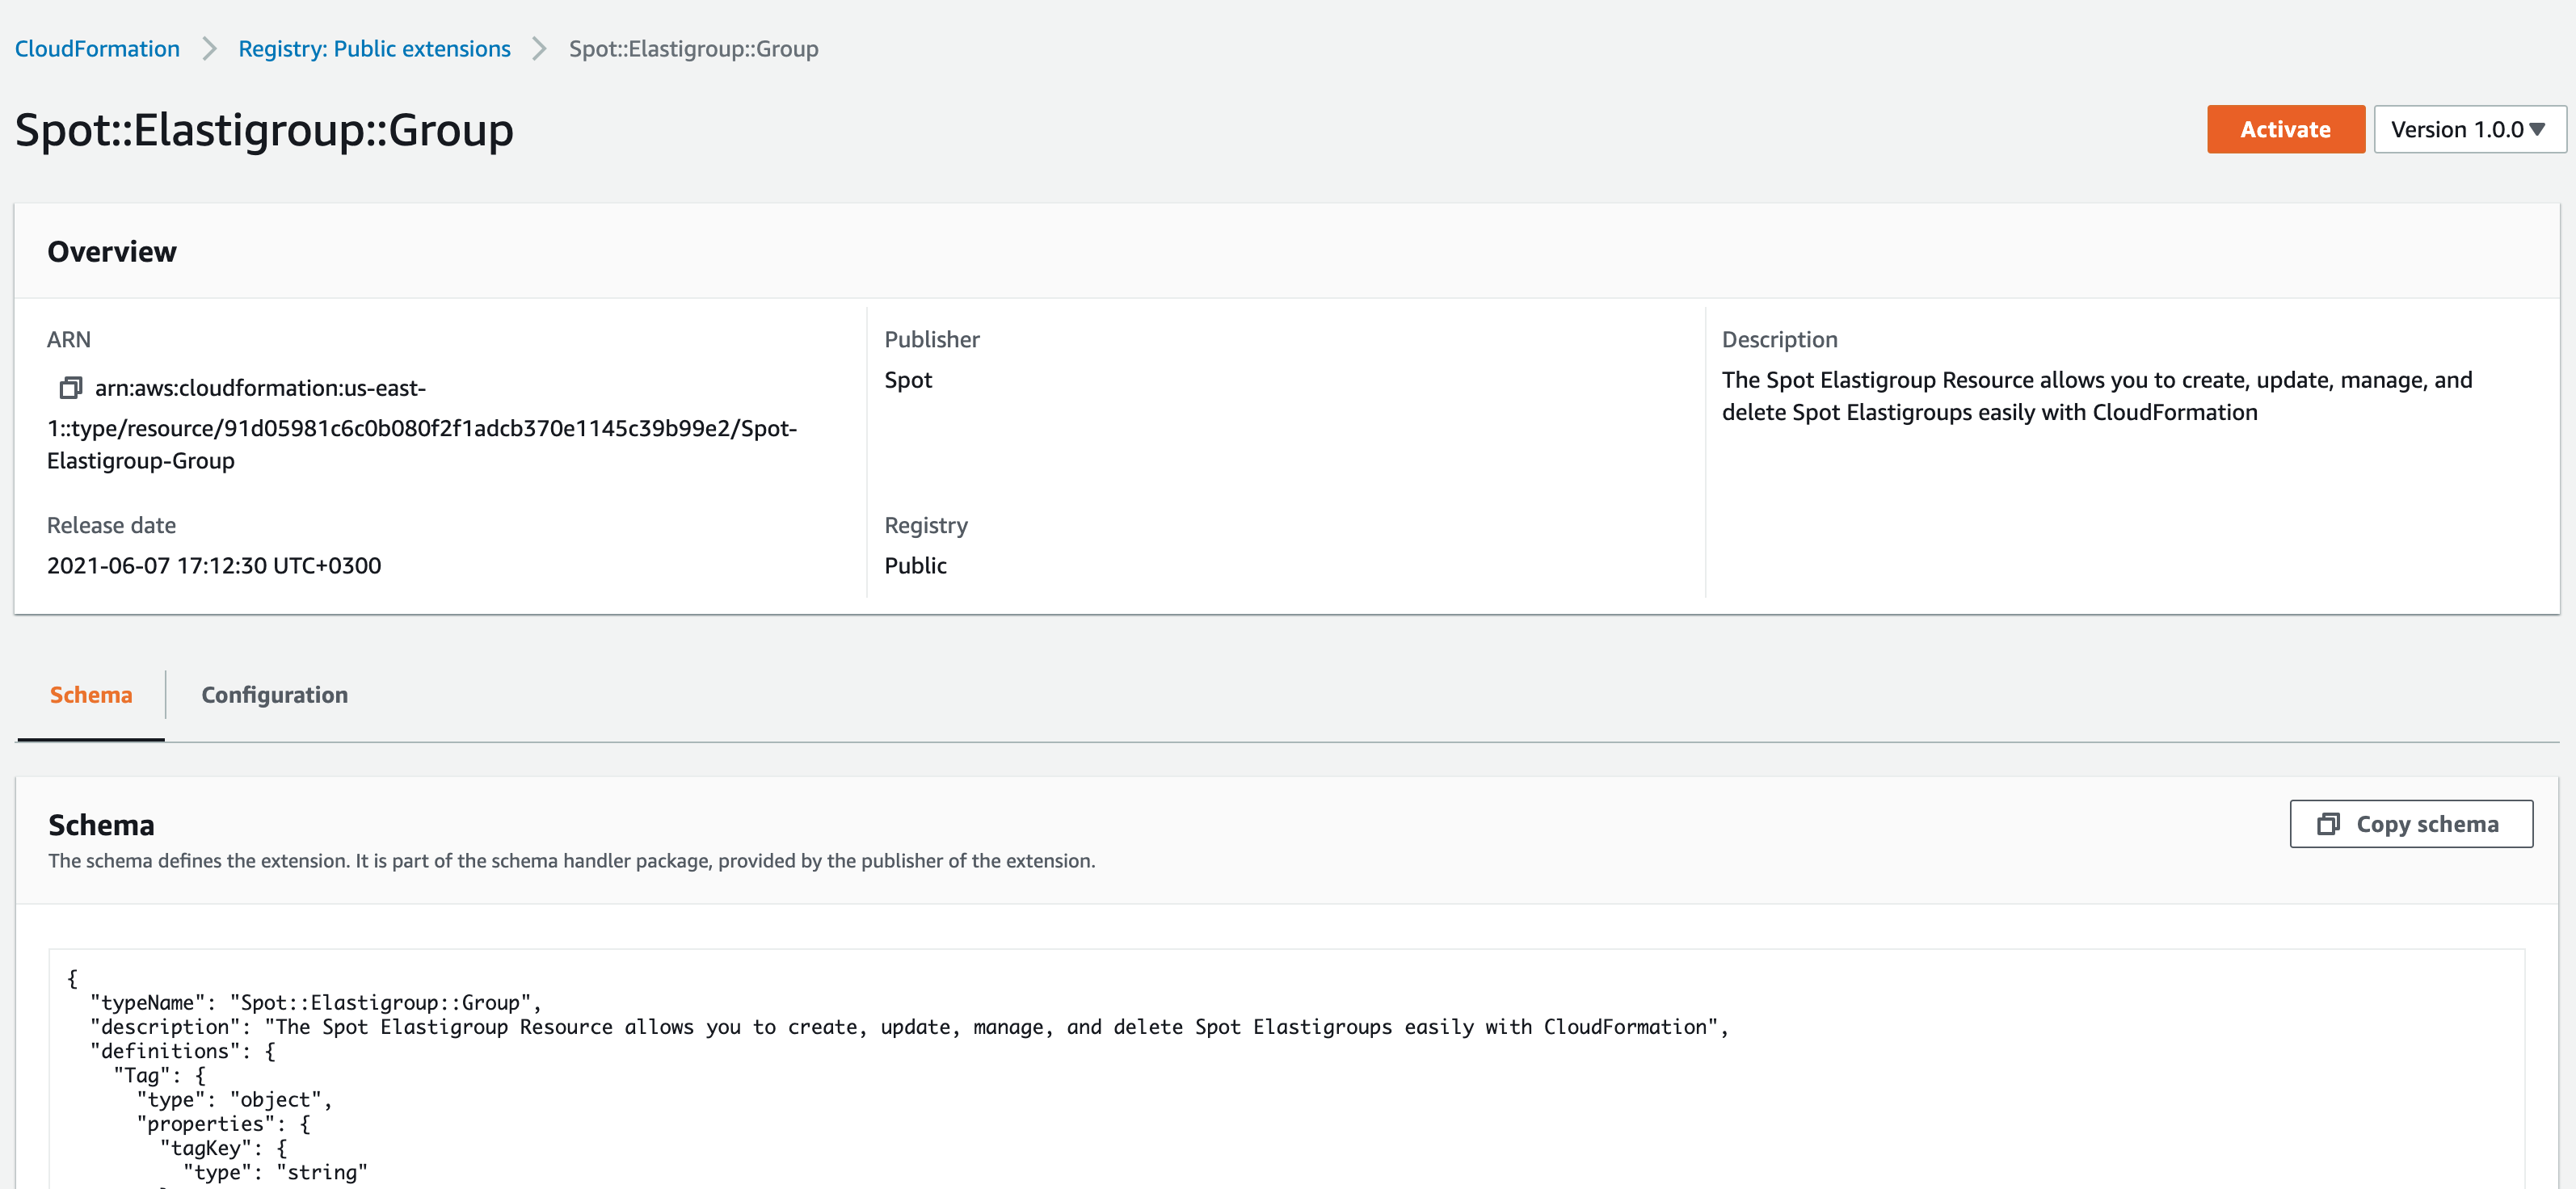Click the first breadcrumb chevron separator
2576x1189 pixels.
tap(209, 49)
